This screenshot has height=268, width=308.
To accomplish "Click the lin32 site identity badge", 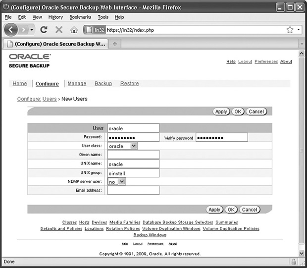I will 95,30.
